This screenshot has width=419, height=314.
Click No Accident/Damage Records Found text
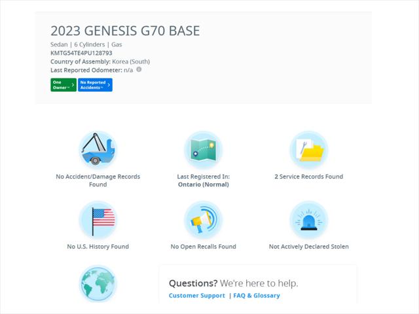[x=98, y=181]
